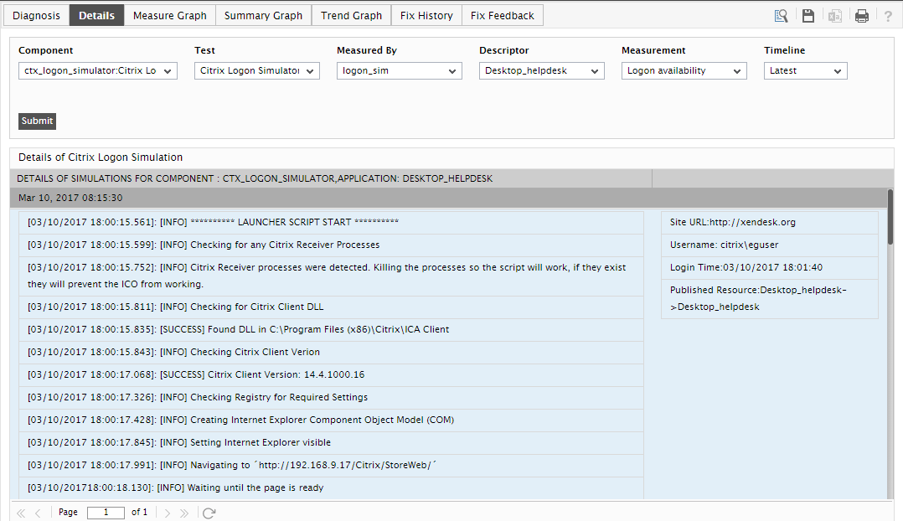
Task: Click the search/magnifier report icon
Action: tap(781, 16)
